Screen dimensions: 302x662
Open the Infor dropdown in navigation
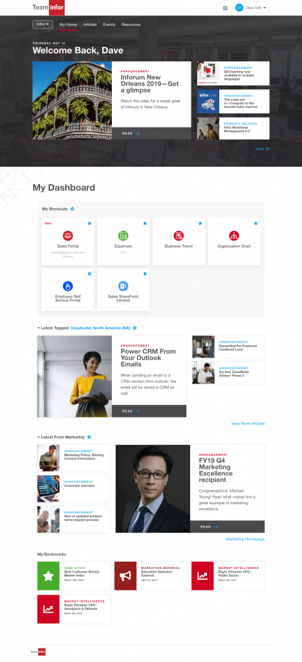[43, 25]
